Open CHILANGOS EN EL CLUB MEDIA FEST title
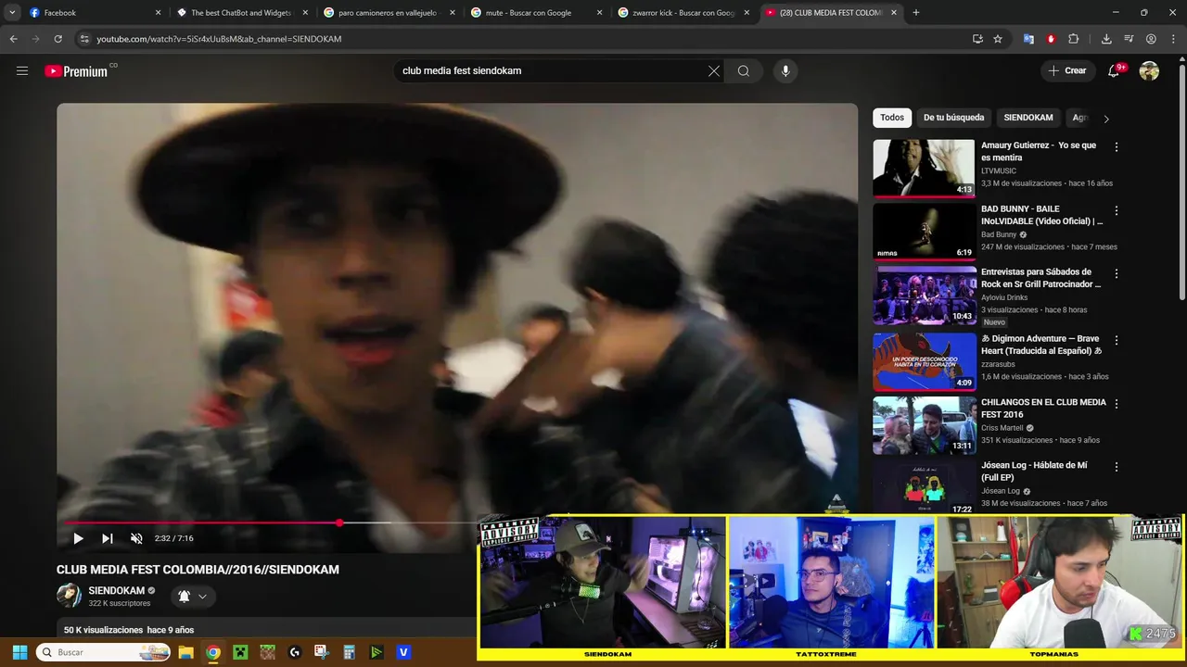Screen dimensions: 1187x667 click(x=1043, y=409)
